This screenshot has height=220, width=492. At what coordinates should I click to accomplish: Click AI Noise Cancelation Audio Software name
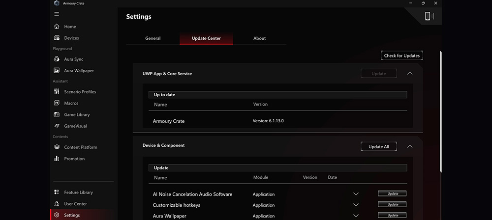pyautogui.click(x=192, y=194)
